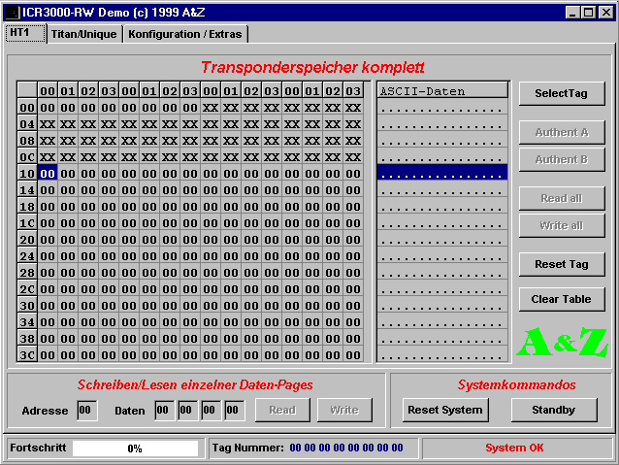Viewport: 619px width, 465px height.
Task: Select row header 38 in memory table
Action: tap(27, 339)
